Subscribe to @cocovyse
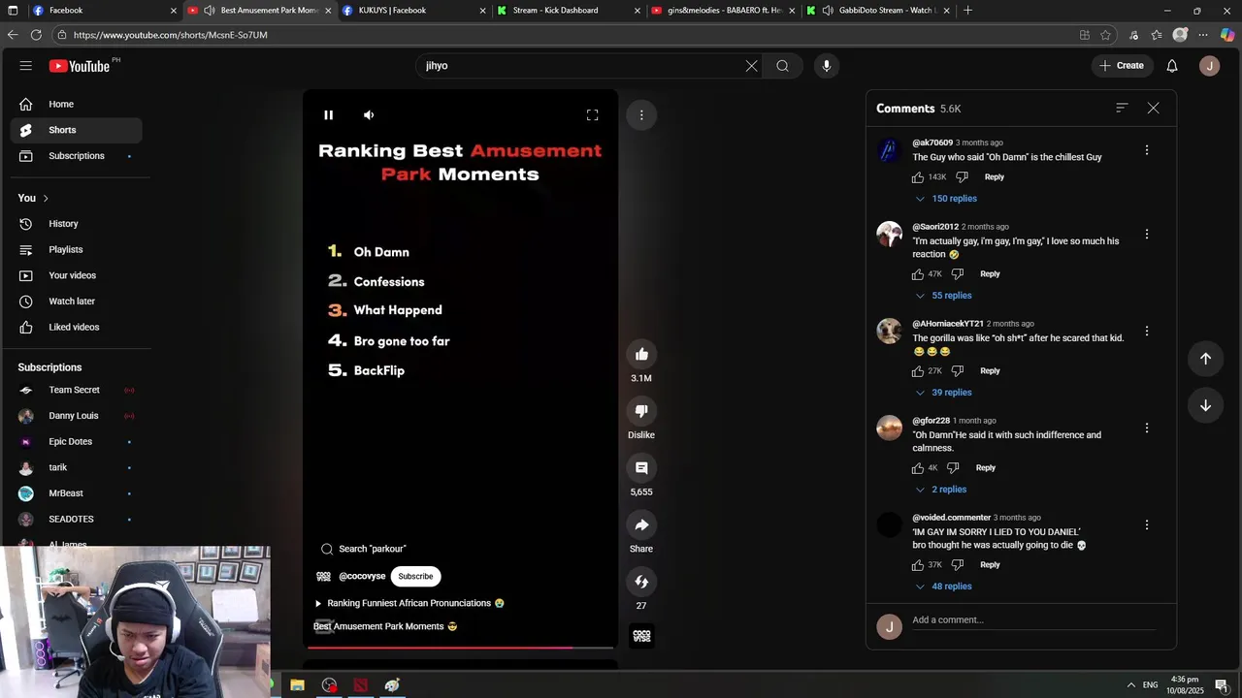1242x698 pixels. tap(415, 577)
